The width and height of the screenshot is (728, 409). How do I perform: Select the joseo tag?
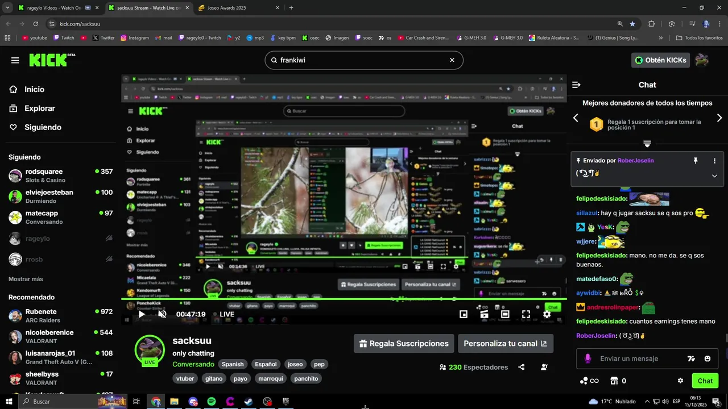coord(295,364)
